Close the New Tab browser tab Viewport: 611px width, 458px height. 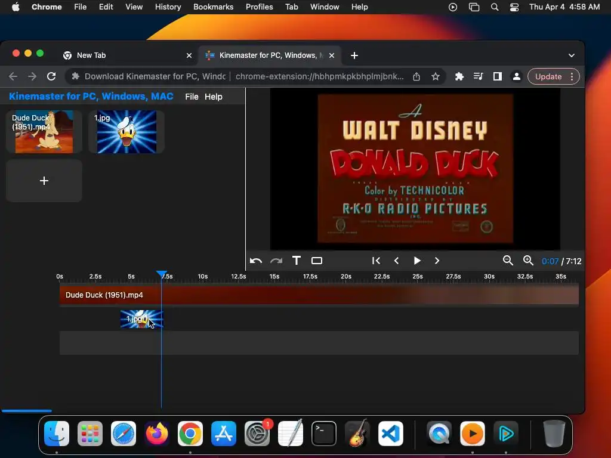[189, 55]
